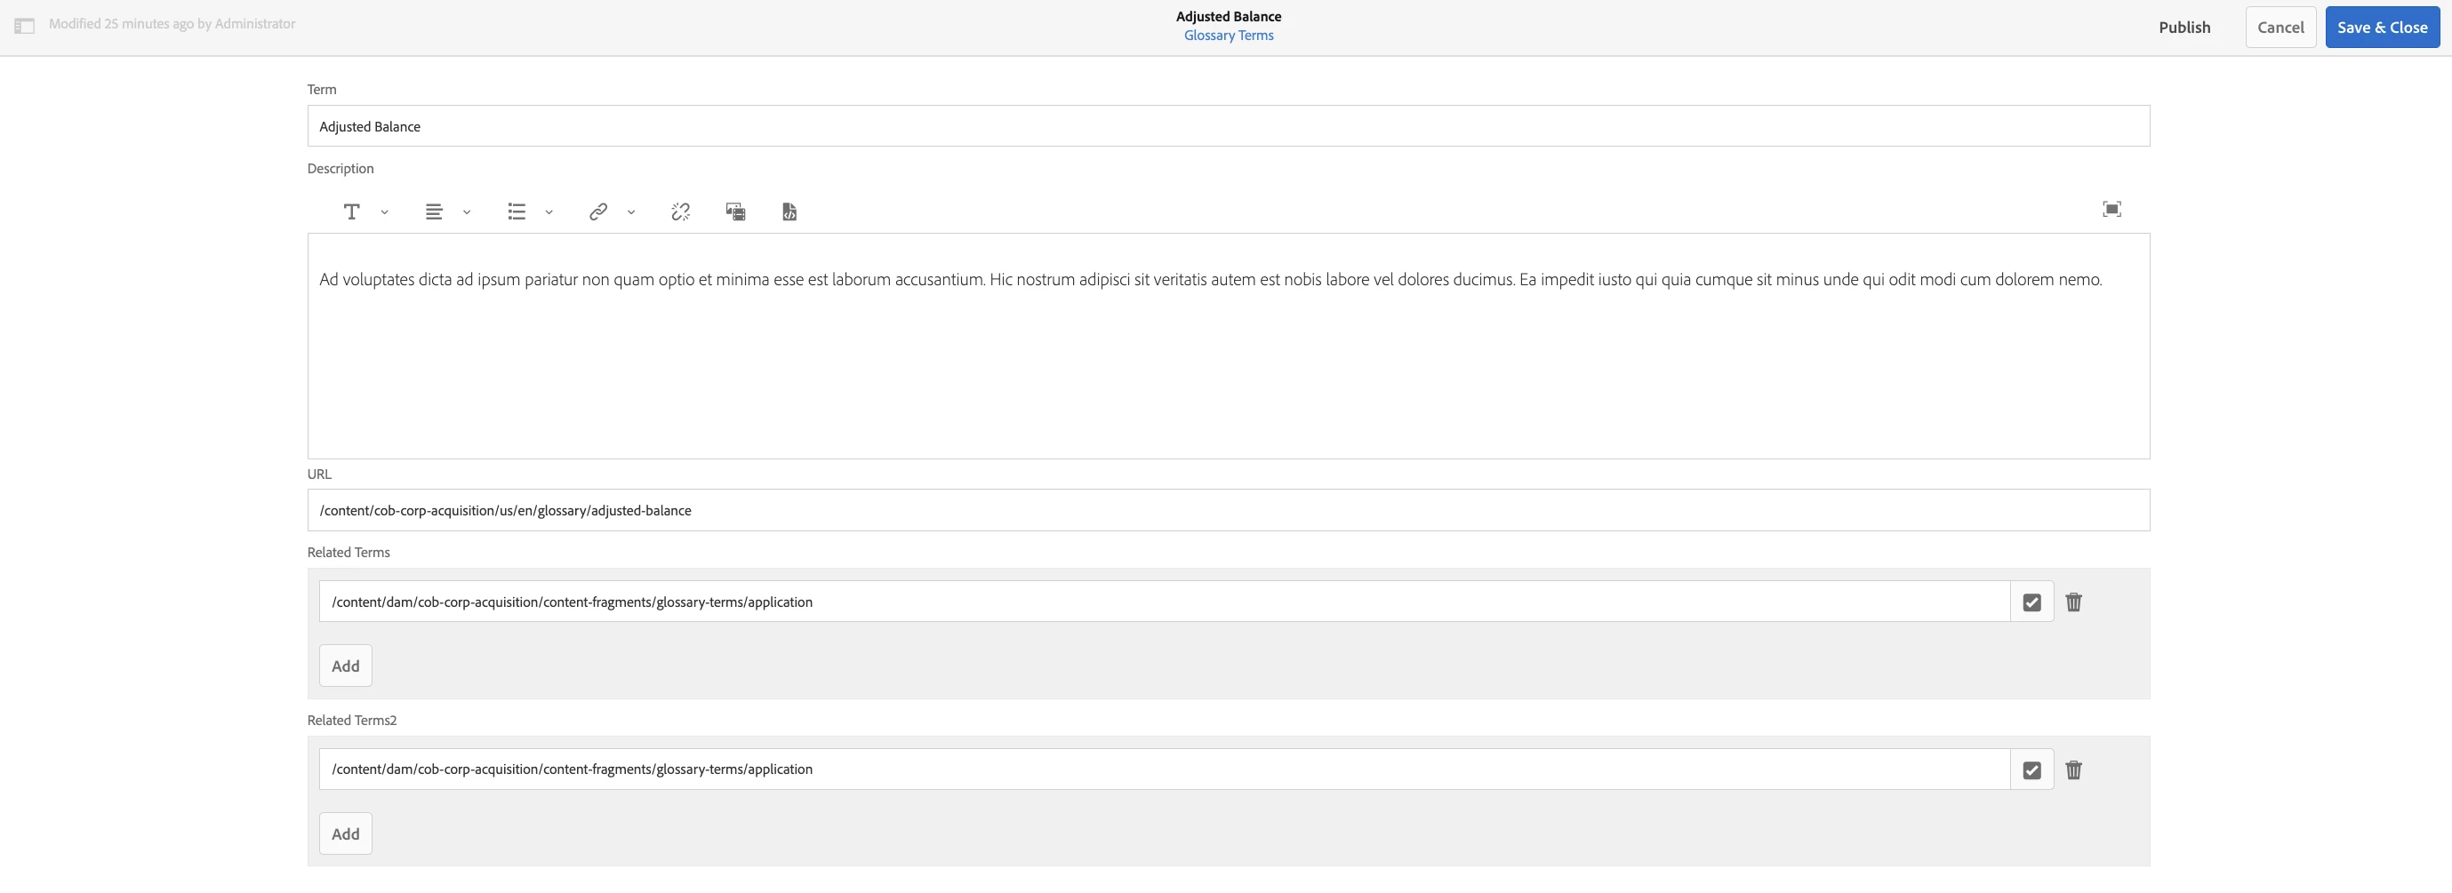Viewport: 2452px width, 893px height.
Task: Click the unlink icon
Action: click(x=681, y=211)
